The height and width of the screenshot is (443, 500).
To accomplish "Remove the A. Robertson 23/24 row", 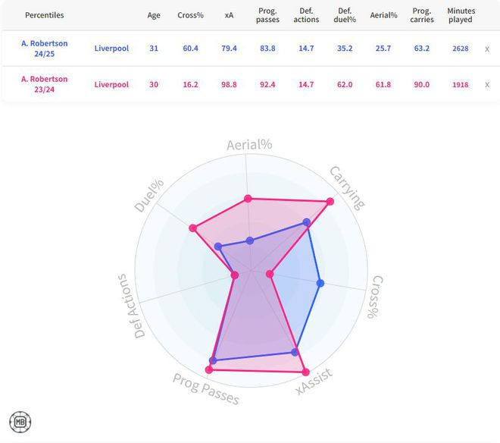I will click(x=487, y=84).
